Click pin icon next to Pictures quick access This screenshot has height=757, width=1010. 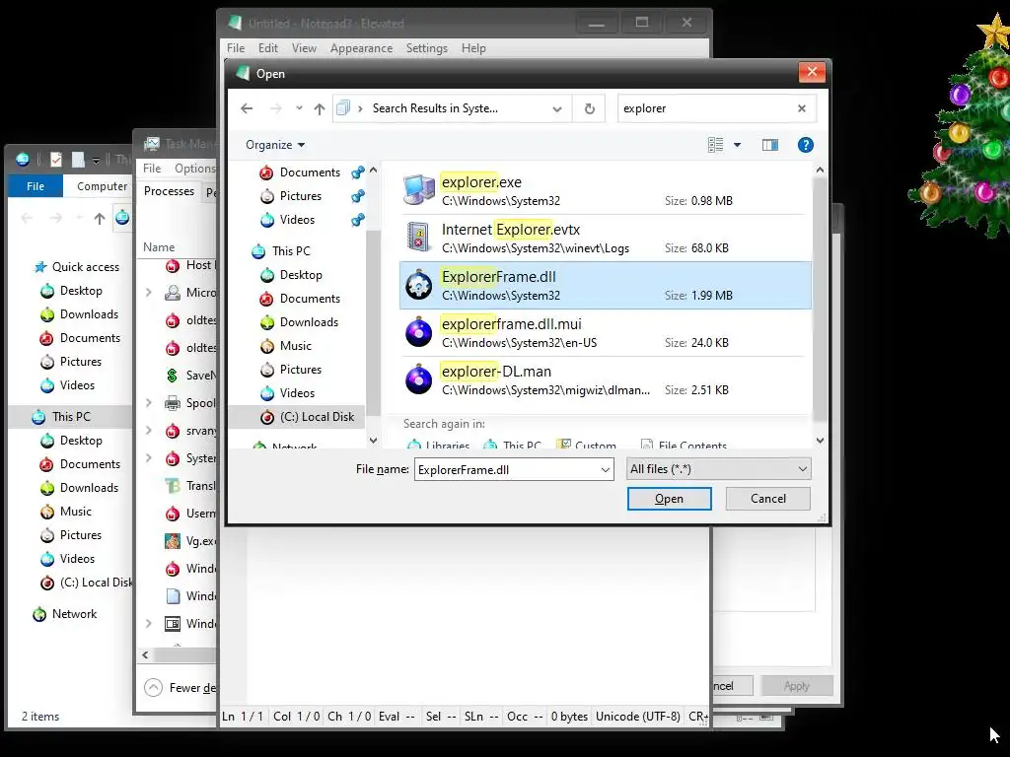(x=357, y=196)
